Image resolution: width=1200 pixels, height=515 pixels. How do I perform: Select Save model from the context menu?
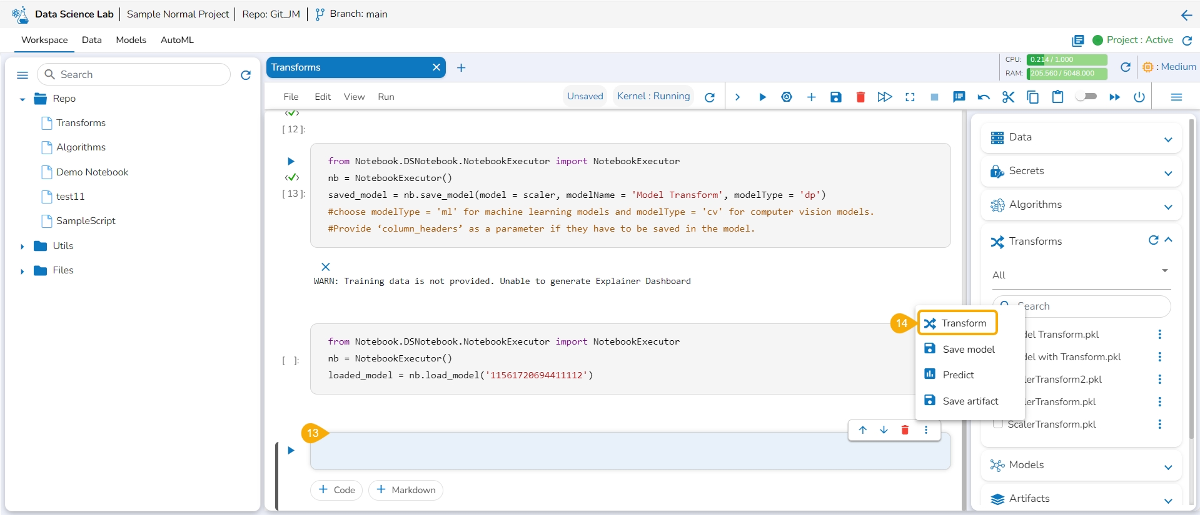[x=968, y=349]
